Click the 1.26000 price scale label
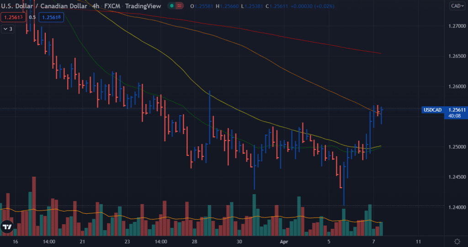Image resolution: width=468 pixels, height=247 pixels. click(x=457, y=87)
